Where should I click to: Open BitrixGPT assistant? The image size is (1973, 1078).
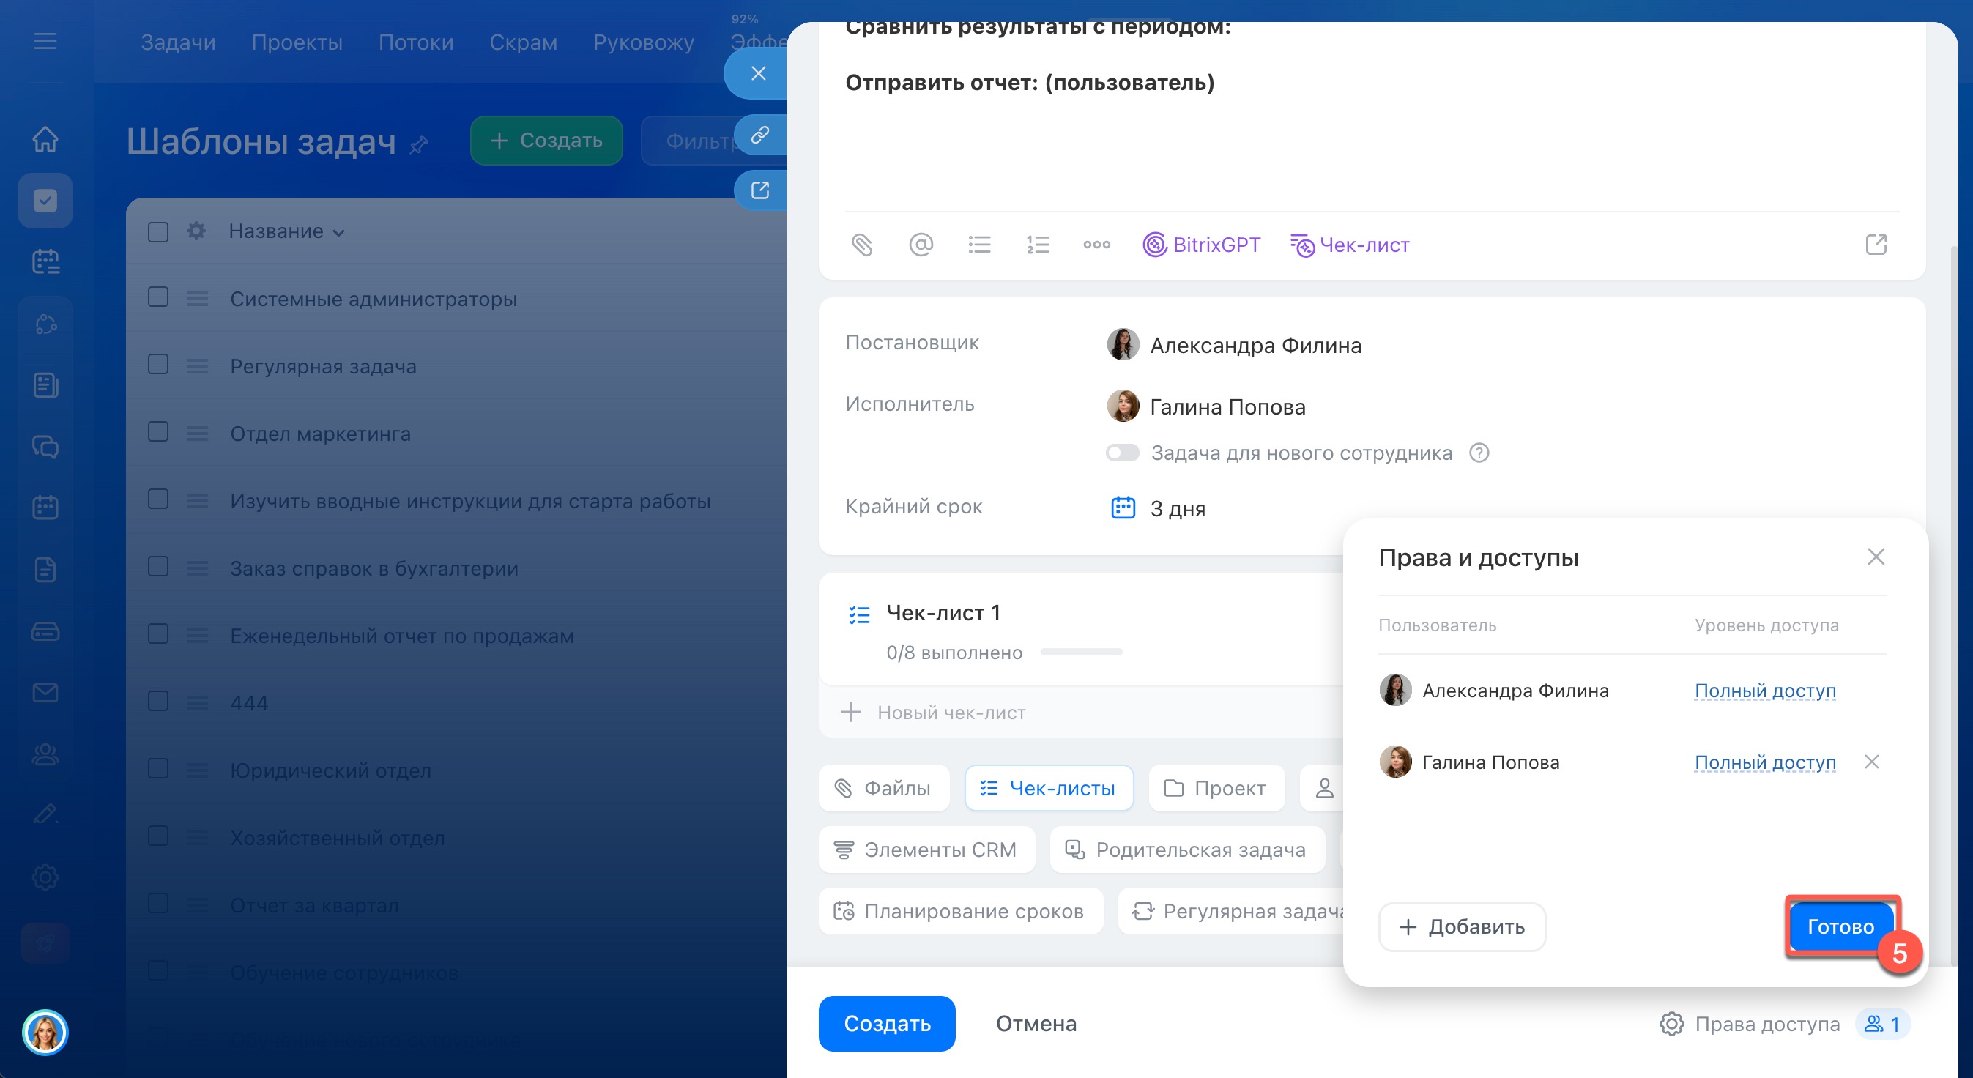[1201, 245]
